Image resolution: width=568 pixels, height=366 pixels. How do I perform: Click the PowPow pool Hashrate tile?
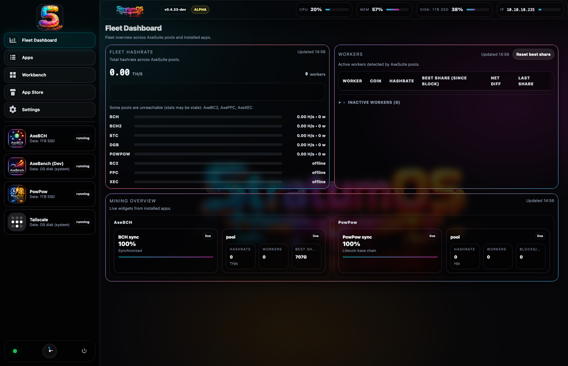[x=465, y=256]
